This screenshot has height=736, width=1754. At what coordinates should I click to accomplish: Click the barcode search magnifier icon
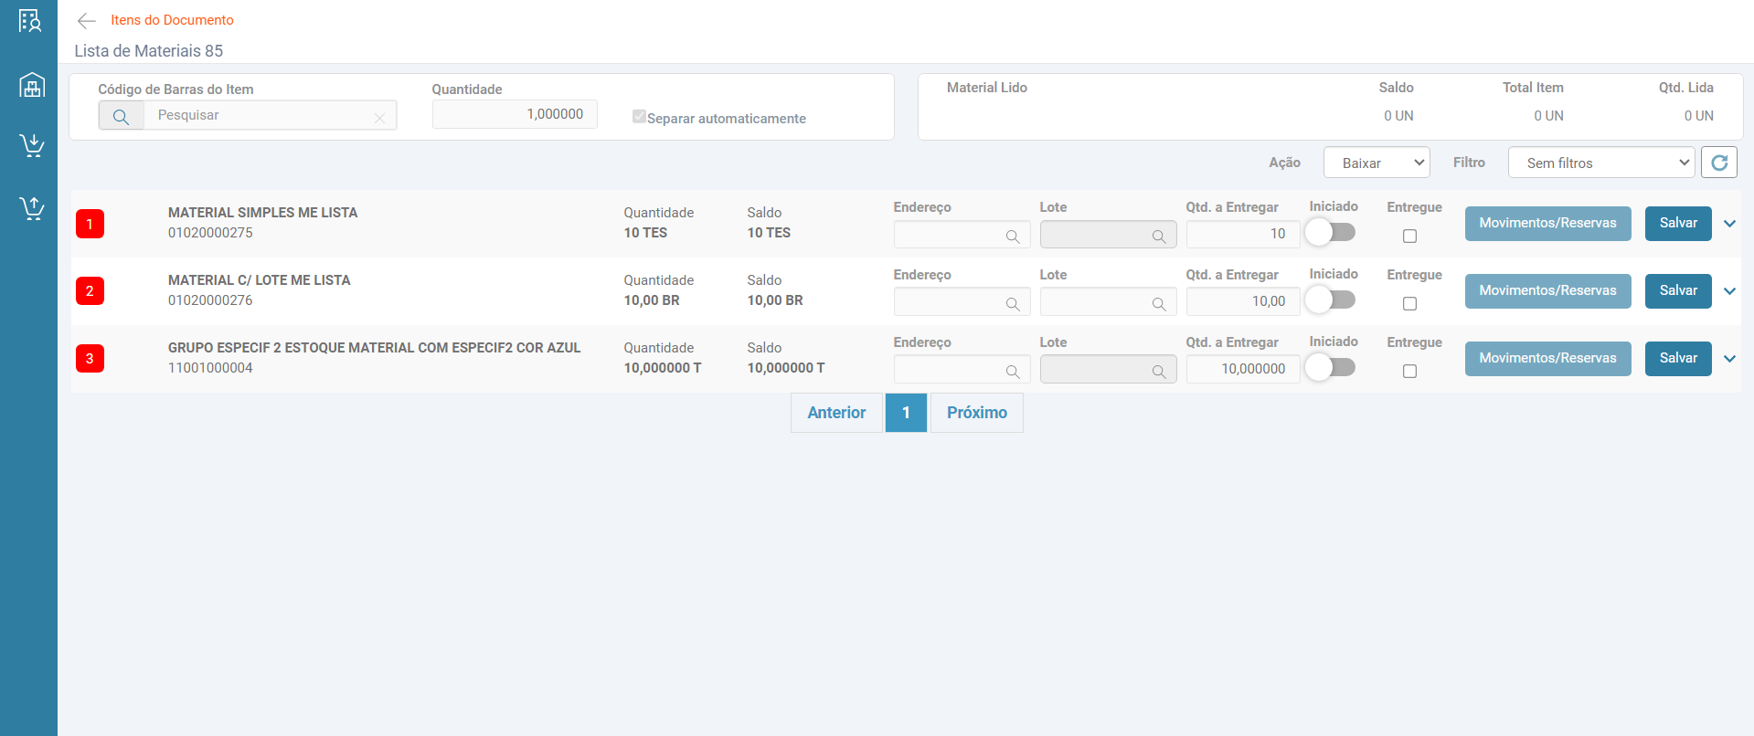121,116
